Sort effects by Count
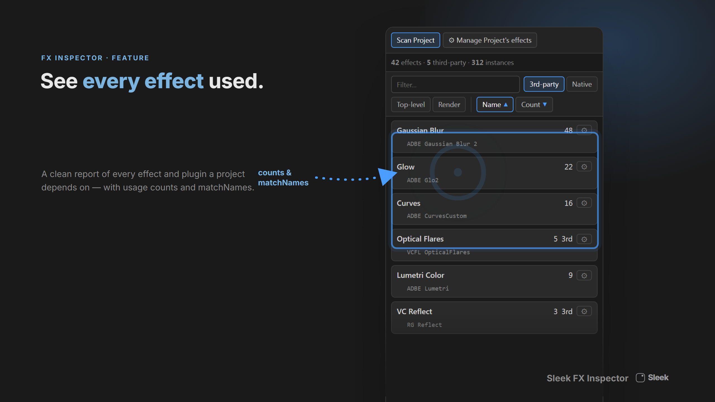This screenshot has width=715, height=402. click(x=534, y=105)
